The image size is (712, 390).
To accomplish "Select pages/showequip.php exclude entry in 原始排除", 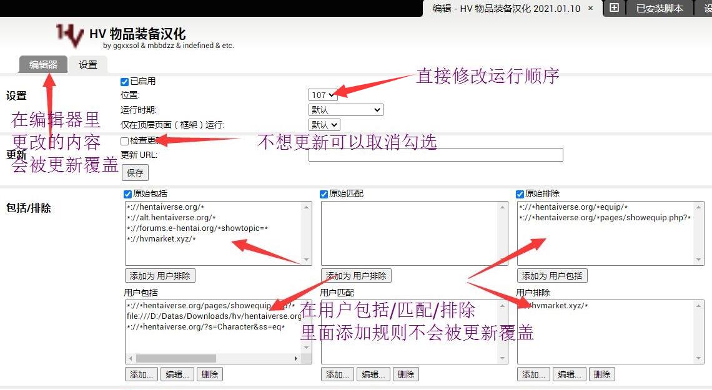I will coord(605,218).
